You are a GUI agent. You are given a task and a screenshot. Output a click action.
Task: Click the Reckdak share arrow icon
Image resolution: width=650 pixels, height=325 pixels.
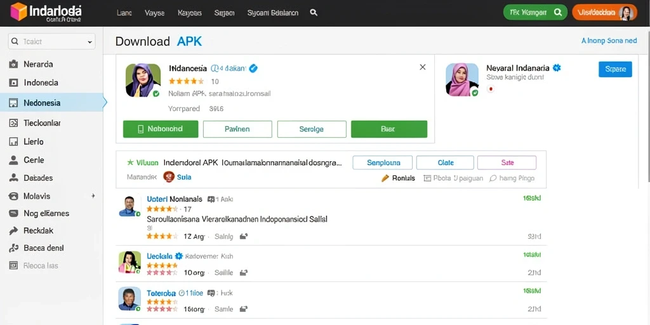pos(14,230)
